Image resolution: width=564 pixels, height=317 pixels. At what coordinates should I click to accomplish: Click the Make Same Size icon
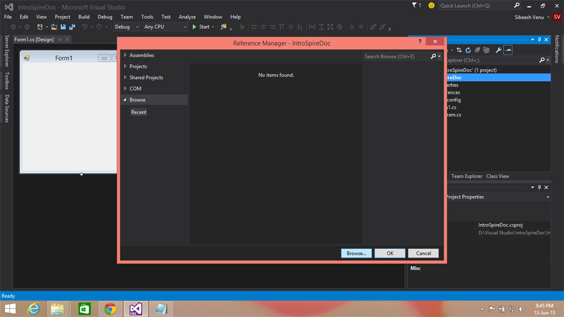click(x=330, y=26)
